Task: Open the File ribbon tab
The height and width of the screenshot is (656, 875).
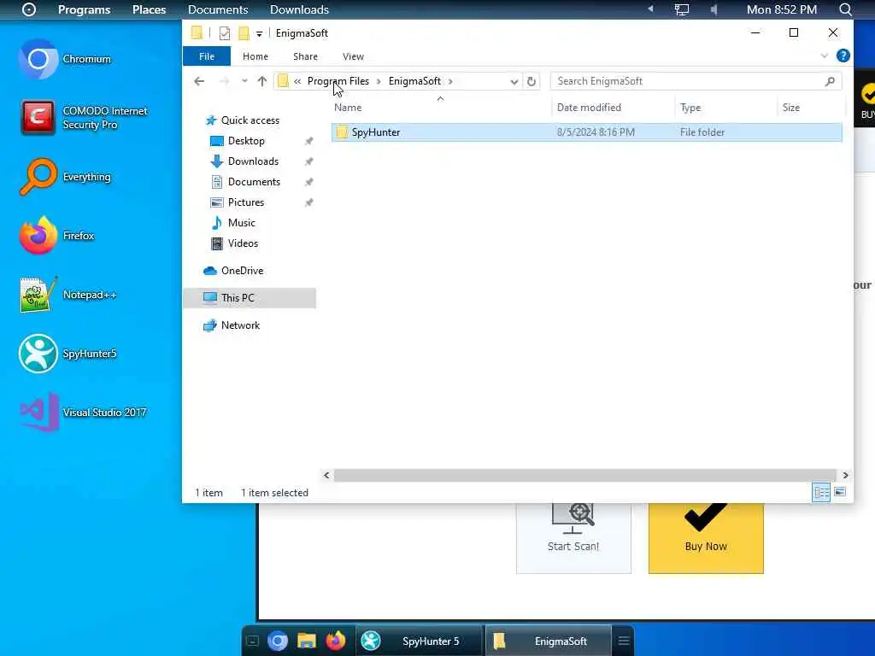Action: coord(207,56)
